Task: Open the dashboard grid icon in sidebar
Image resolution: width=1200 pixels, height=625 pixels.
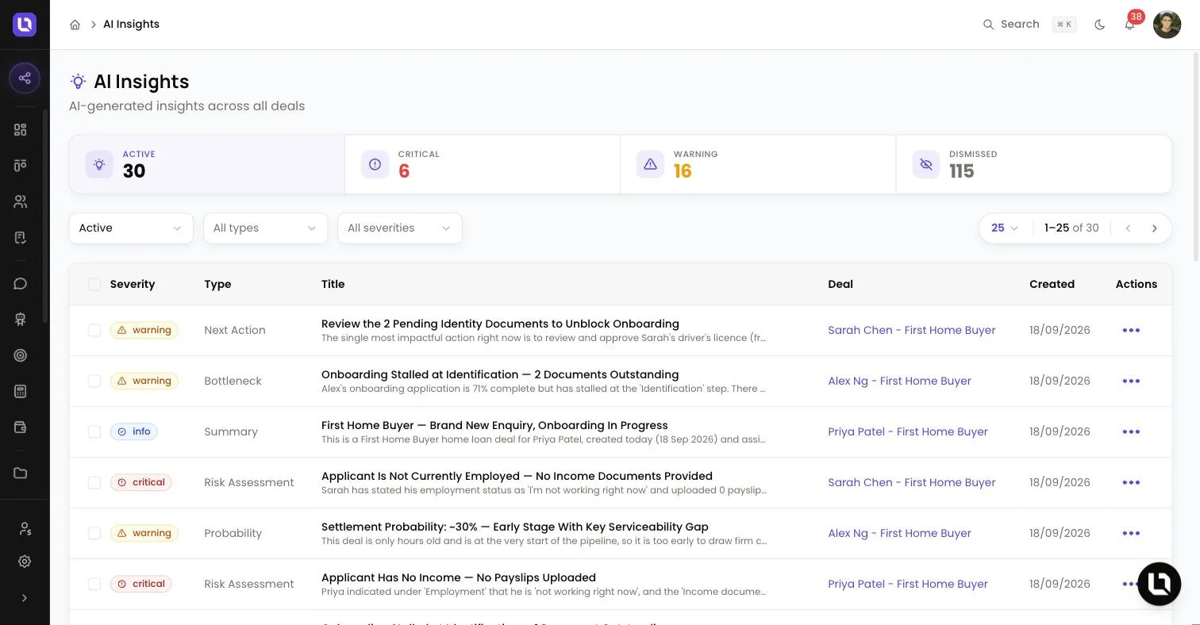Action: click(x=21, y=130)
